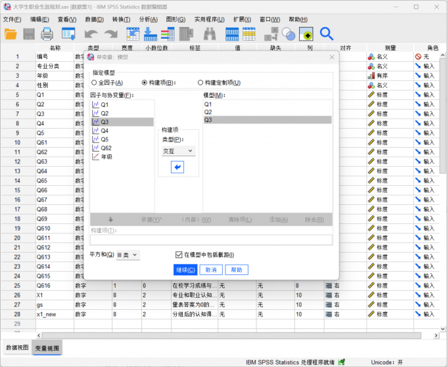The image size is (447, 367).
Task: Open file with the folder toolbar icon
Action: point(11,34)
